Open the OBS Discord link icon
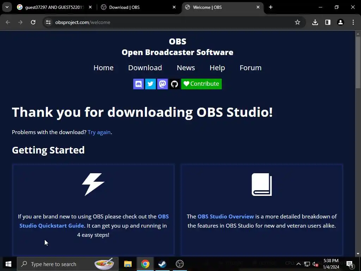 138,84
